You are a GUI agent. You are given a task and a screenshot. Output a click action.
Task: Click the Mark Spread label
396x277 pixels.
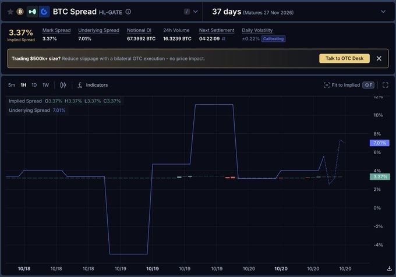coord(56,30)
